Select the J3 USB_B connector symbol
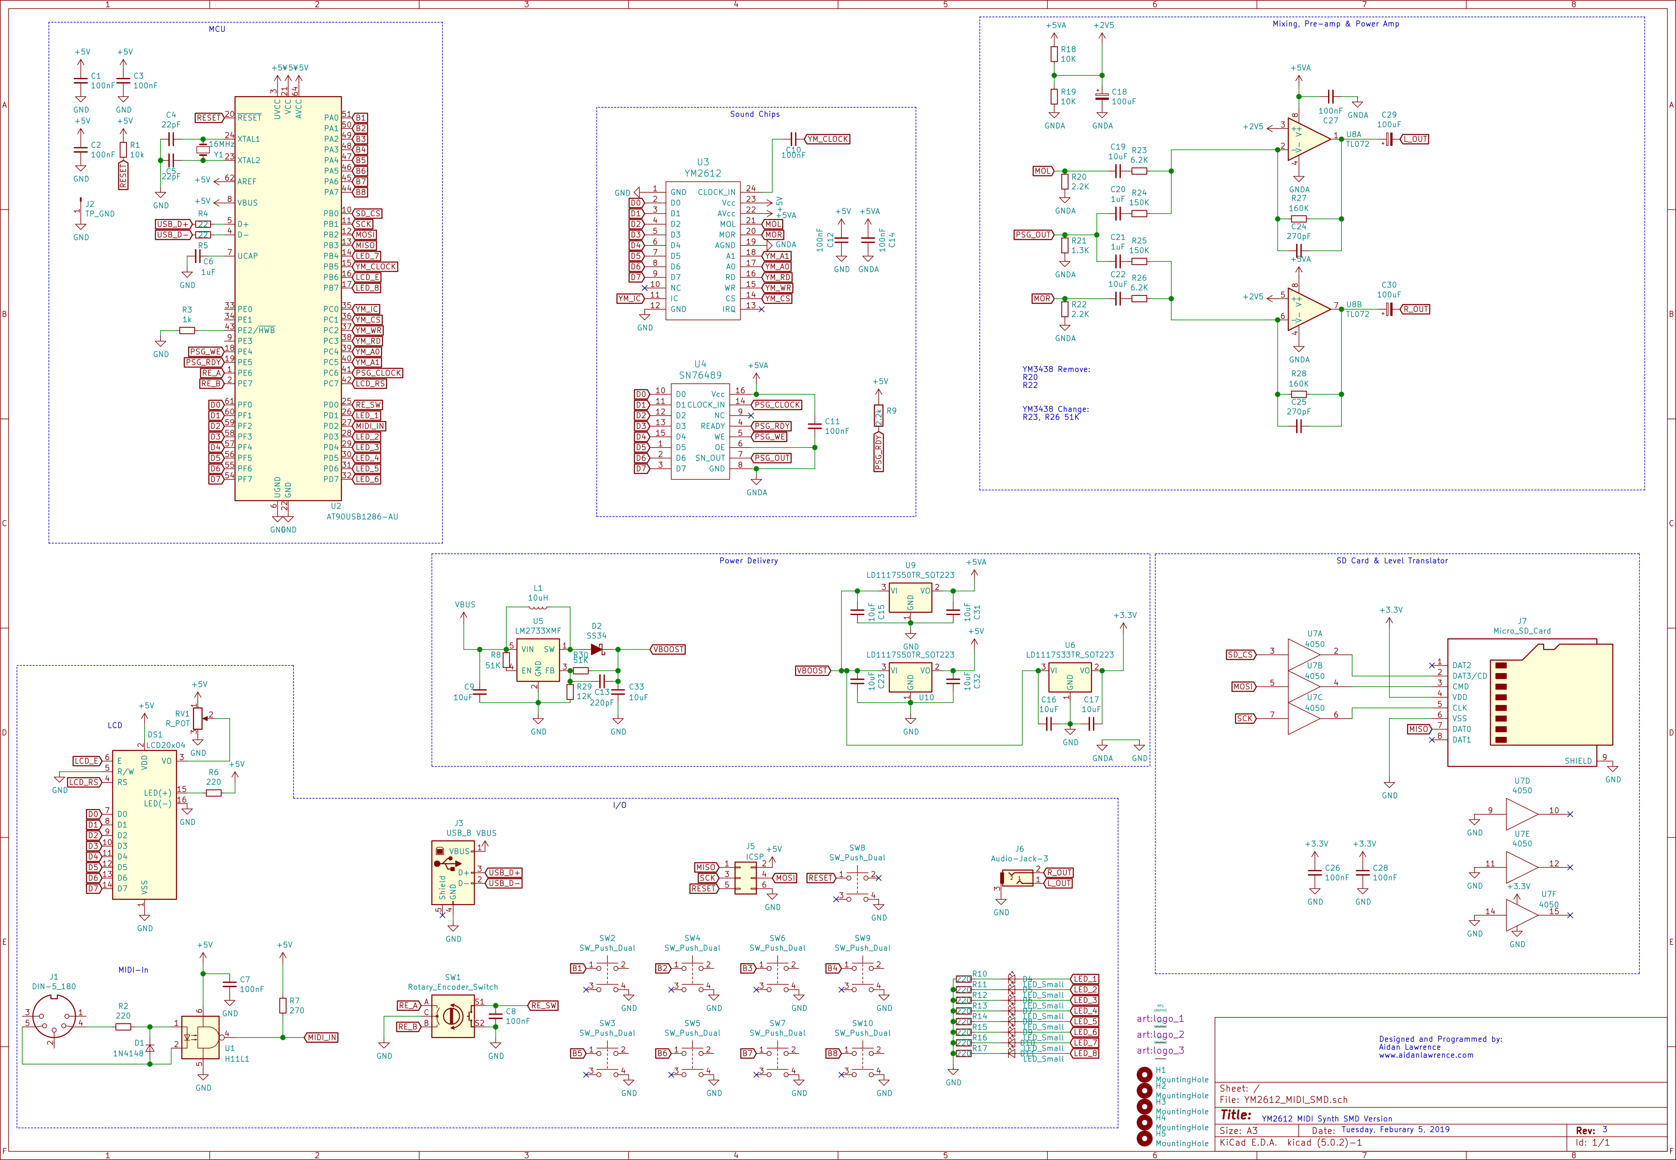This screenshot has width=1676, height=1160. point(453,872)
